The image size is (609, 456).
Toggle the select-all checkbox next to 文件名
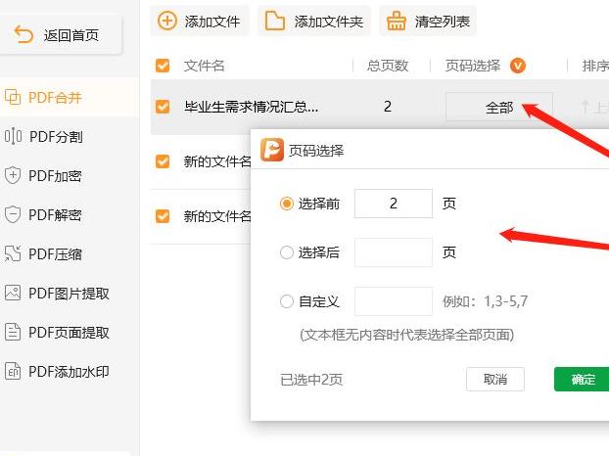(163, 66)
